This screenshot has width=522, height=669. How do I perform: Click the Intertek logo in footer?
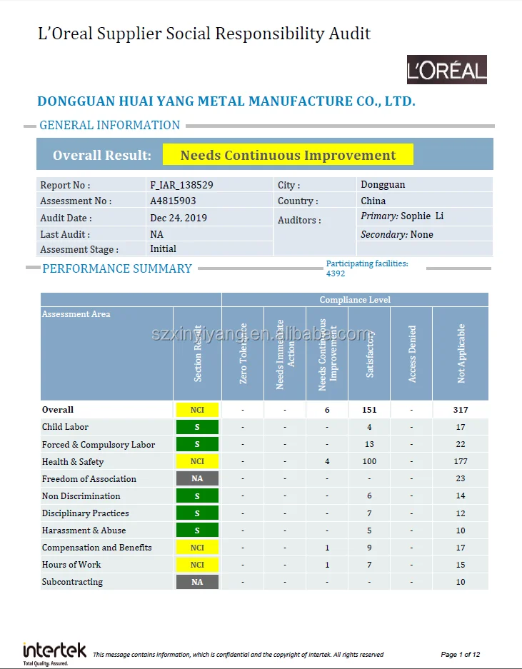(x=55, y=653)
